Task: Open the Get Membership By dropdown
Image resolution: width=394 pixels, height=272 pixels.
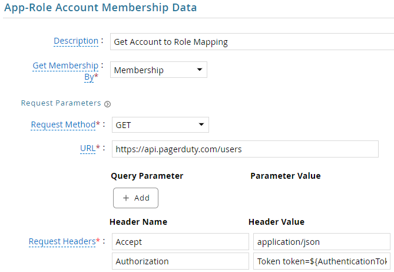Action: (158, 70)
